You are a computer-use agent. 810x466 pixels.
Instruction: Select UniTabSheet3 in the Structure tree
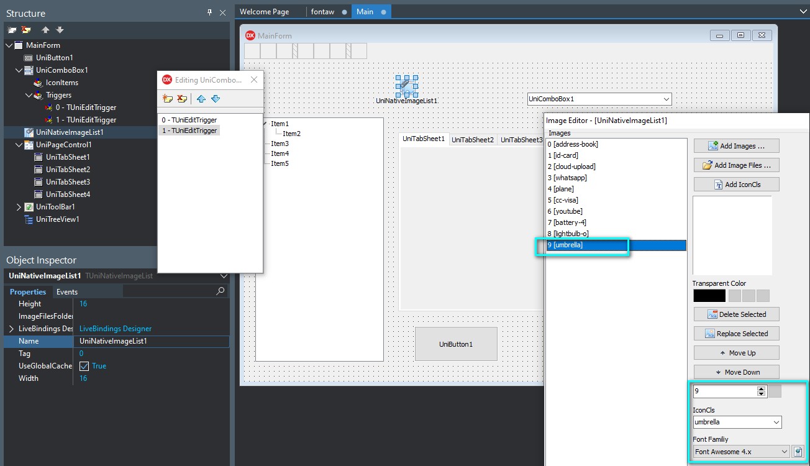pyautogui.click(x=68, y=182)
